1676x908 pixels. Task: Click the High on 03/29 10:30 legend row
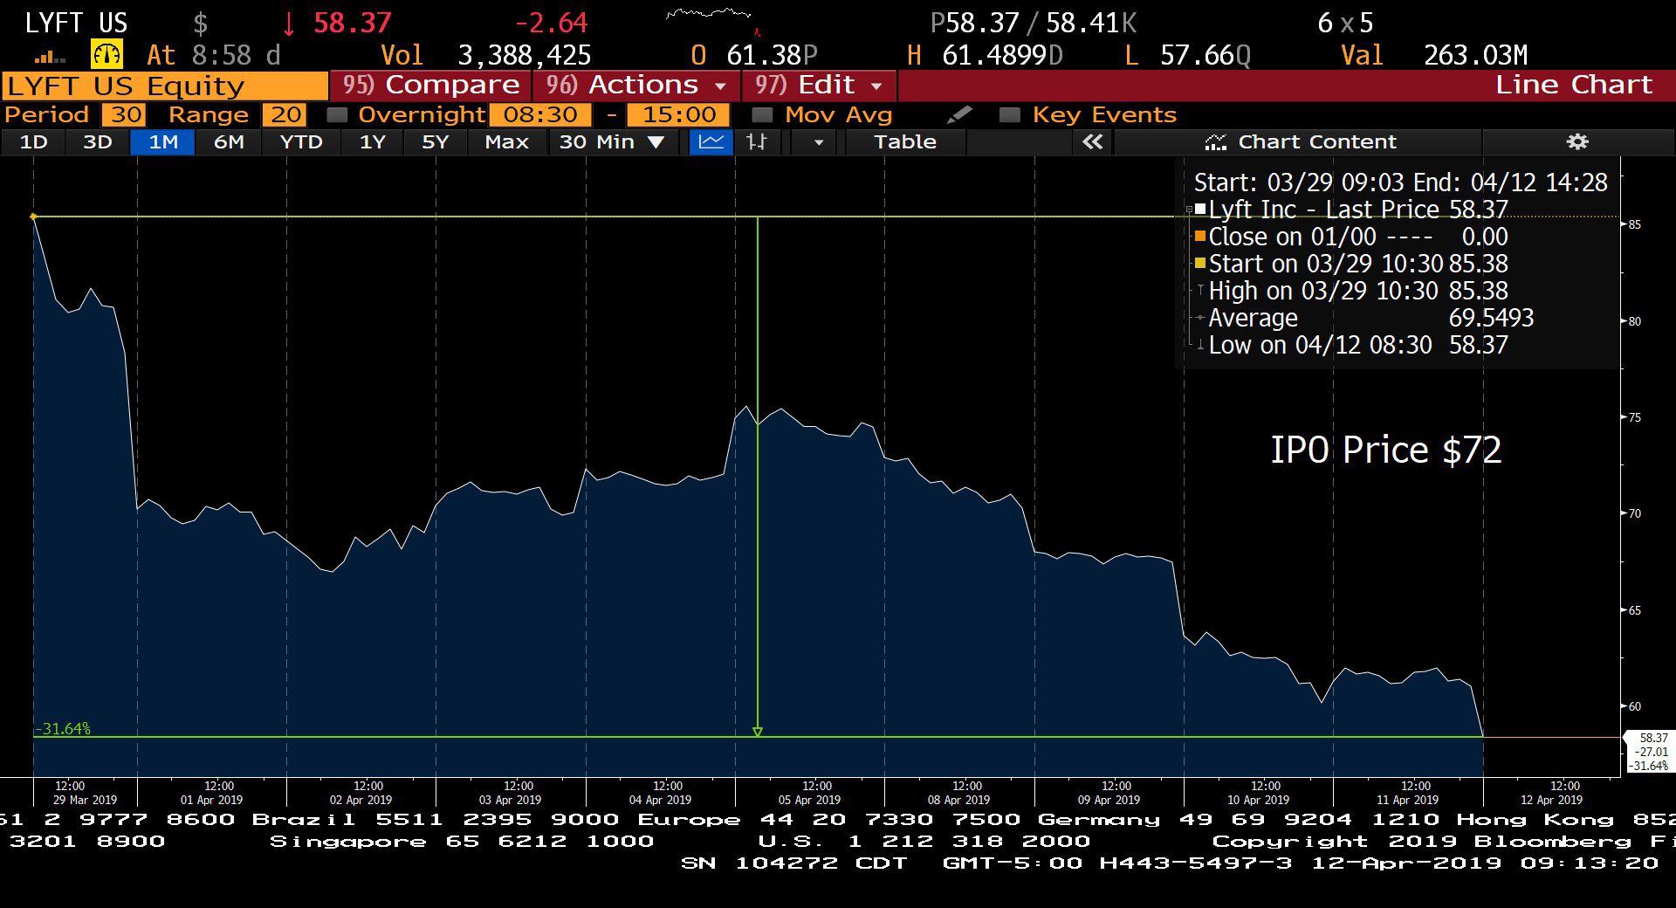coord(1352,291)
